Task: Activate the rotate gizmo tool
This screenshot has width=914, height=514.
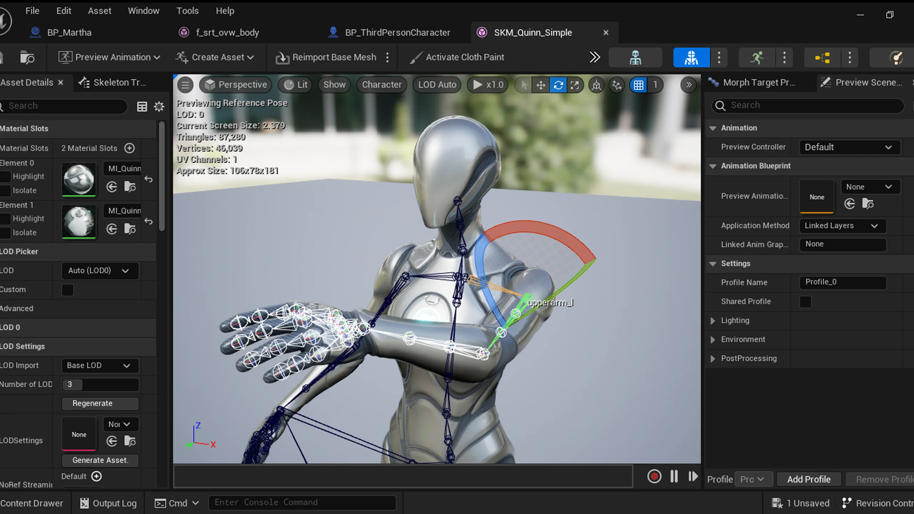Action: 558,85
